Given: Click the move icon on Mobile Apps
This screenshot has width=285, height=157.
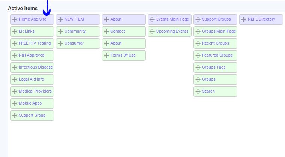Looking at the screenshot, I should (15, 103).
